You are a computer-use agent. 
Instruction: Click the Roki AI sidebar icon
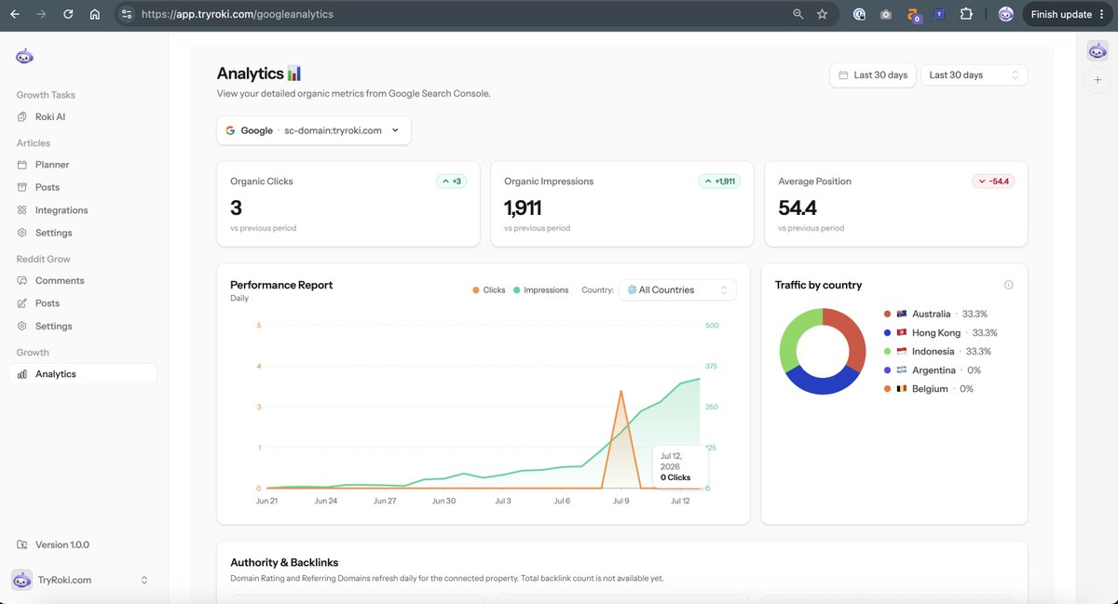tap(23, 117)
